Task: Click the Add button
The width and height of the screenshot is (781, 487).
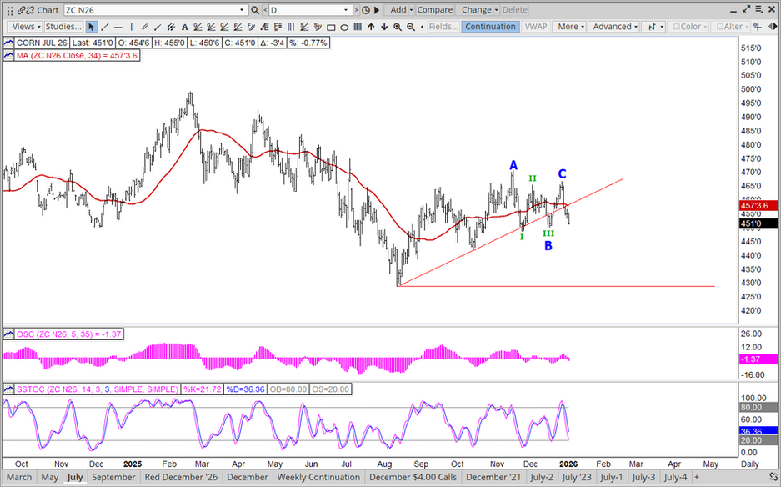Action: (398, 10)
